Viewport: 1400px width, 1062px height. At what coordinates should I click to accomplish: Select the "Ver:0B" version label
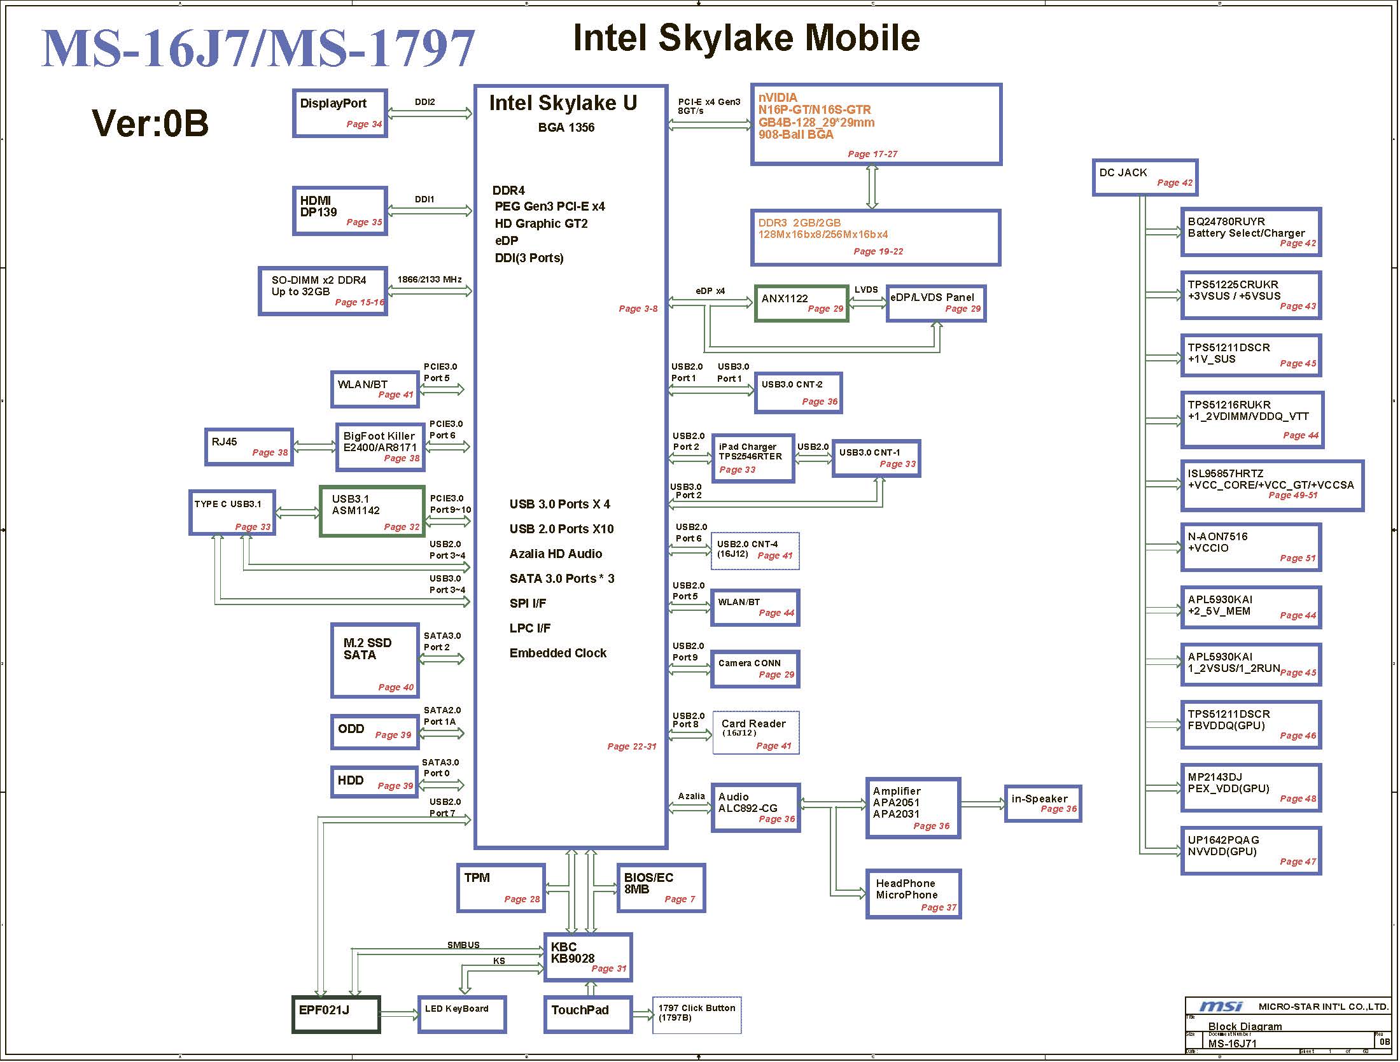(x=150, y=123)
